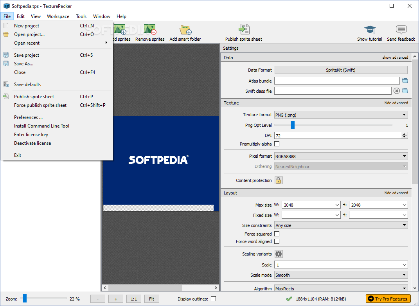Enable the Force squared checkbox
The image size is (419, 306).
(x=277, y=234)
